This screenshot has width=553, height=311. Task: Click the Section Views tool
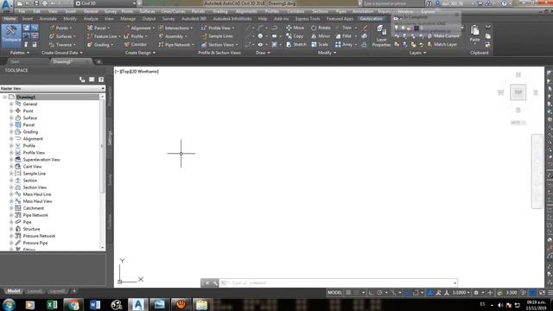(x=219, y=45)
